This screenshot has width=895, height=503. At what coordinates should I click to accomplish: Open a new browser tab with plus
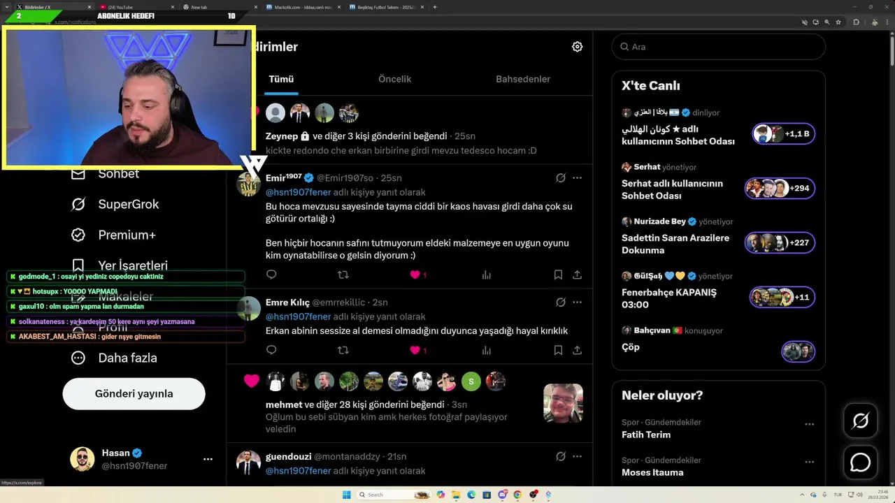[435, 7]
